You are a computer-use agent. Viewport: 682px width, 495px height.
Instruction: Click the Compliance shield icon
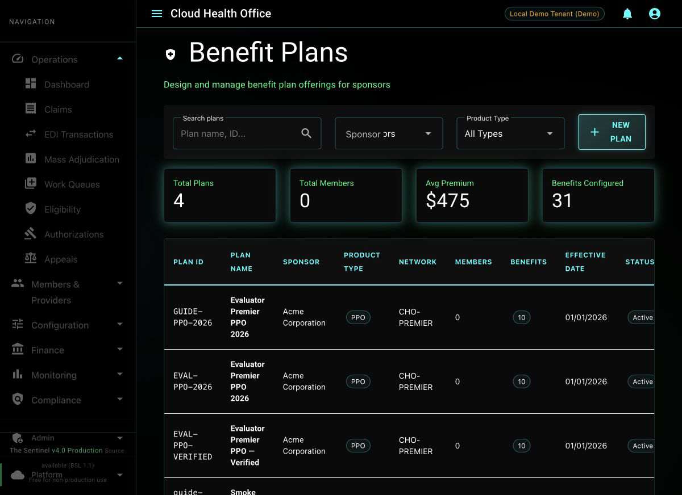[18, 399]
